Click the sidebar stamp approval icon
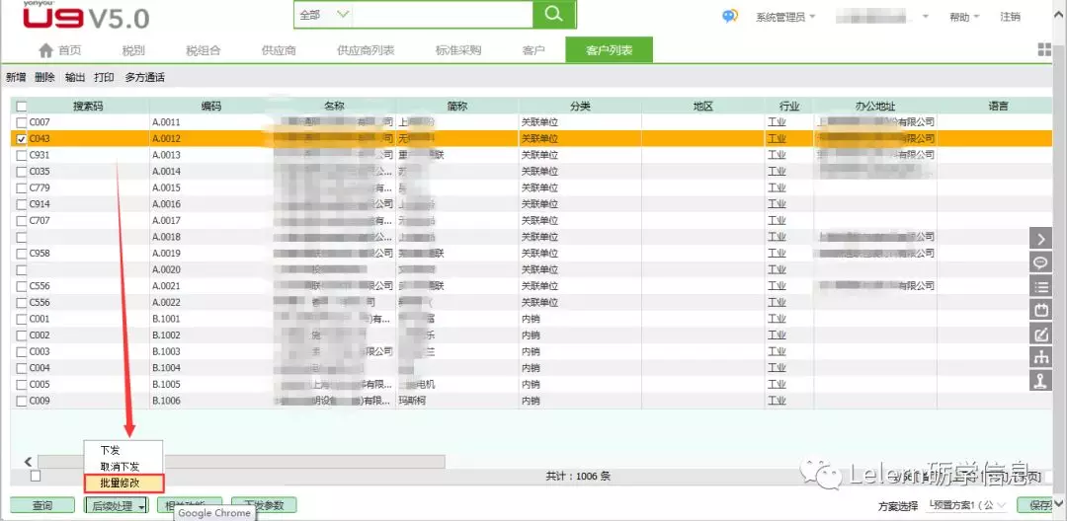The image size is (1067, 521). pos(1041,383)
